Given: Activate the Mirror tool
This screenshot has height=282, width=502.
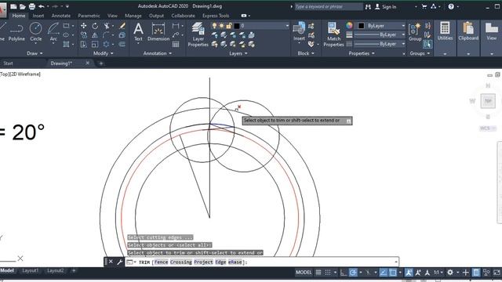Looking at the screenshot, I should pyautogui.click(x=95, y=34).
